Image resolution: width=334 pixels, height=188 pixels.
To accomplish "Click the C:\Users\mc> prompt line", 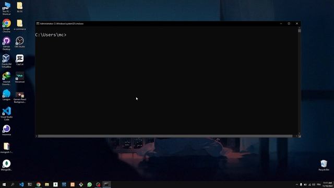I will point(51,35).
